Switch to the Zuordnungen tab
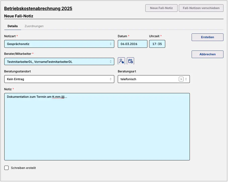The width and height of the screenshot is (228, 182). click(34, 26)
